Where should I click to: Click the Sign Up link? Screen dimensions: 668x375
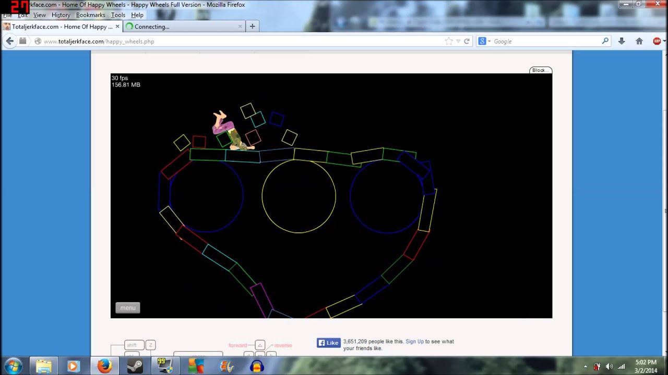point(414,342)
